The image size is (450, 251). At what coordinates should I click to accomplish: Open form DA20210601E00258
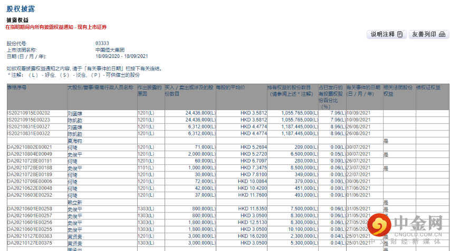30,209
